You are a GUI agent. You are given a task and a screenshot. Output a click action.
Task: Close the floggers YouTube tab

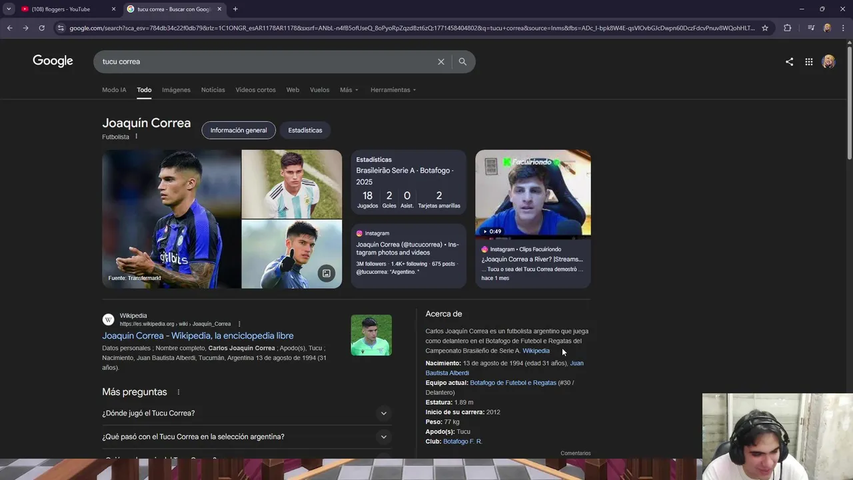pyautogui.click(x=113, y=9)
